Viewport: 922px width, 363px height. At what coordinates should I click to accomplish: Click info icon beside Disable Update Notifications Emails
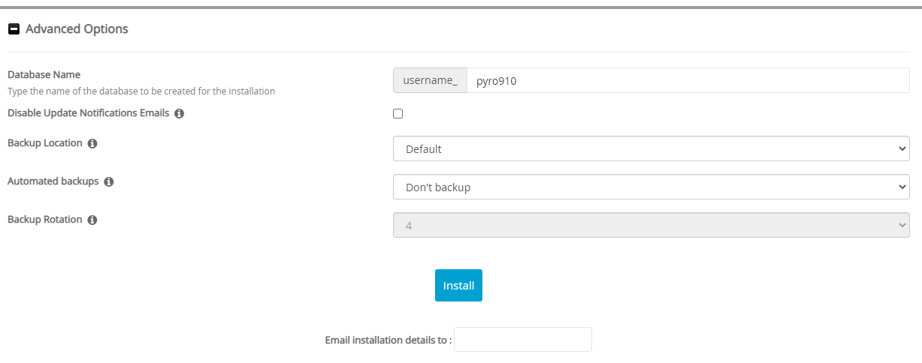point(180,114)
